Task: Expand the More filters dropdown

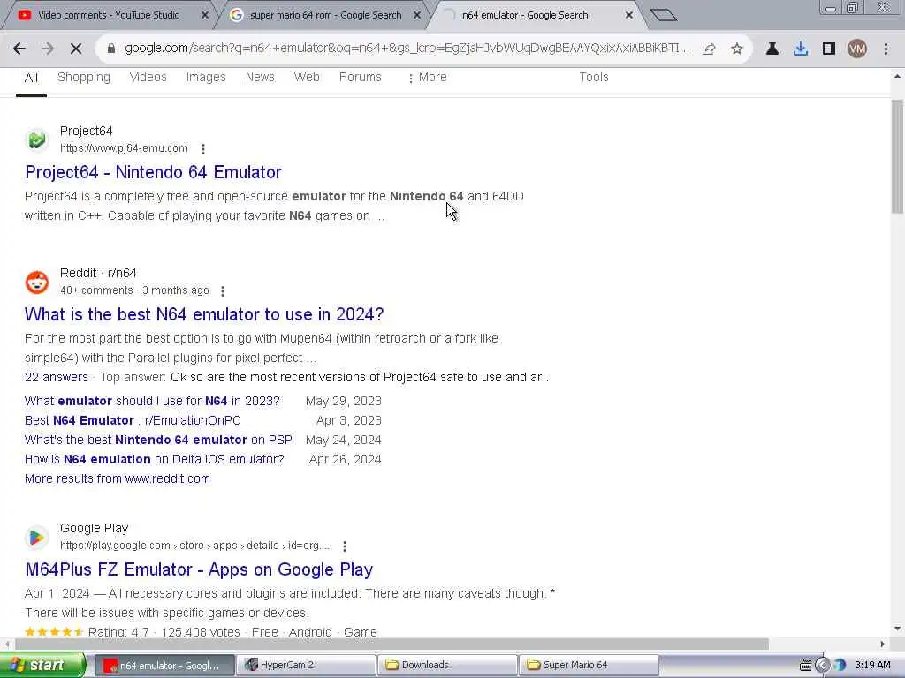Action: pyautogui.click(x=427, y=78)
